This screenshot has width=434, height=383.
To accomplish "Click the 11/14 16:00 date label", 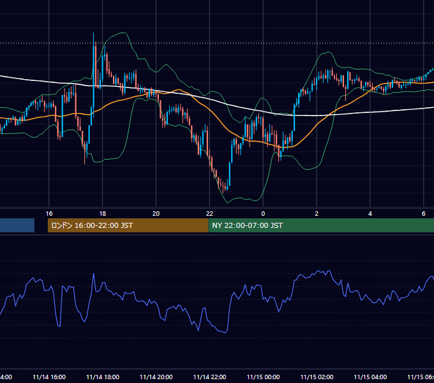I will tap(49, 377).
